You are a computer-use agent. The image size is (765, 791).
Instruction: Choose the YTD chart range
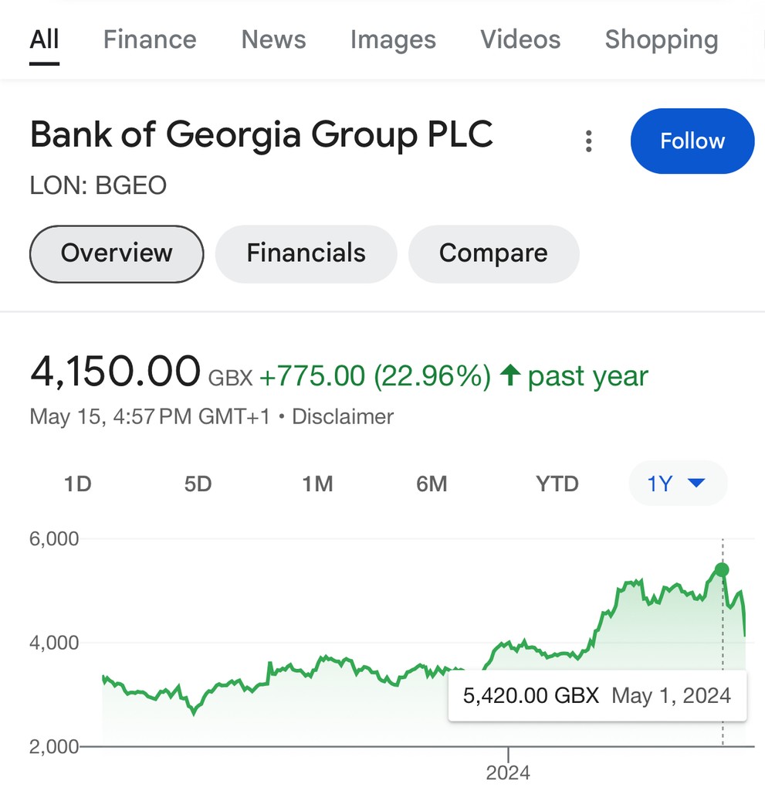(557, 484)
